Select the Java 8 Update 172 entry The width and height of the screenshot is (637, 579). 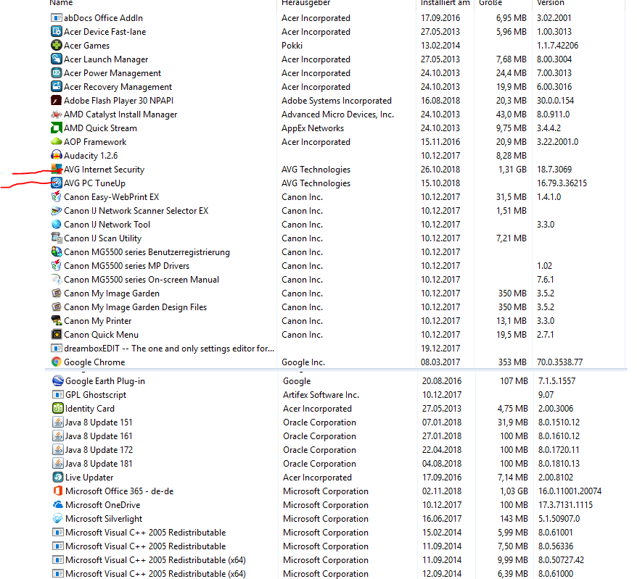click(x=99, y=449)
